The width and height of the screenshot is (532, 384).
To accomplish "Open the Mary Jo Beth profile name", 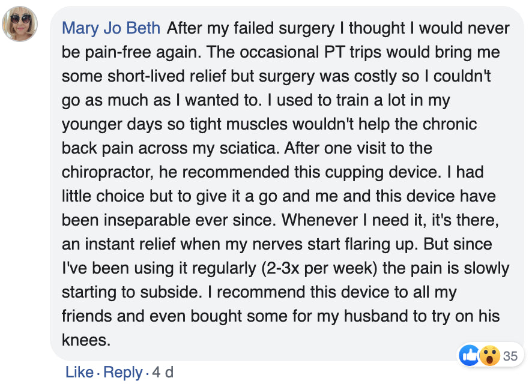I will 111,28.
